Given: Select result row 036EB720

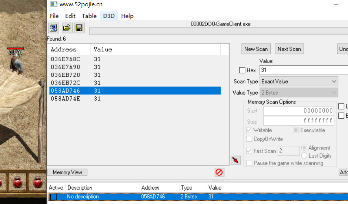Looking at the screenshot, I should (135, 75).
